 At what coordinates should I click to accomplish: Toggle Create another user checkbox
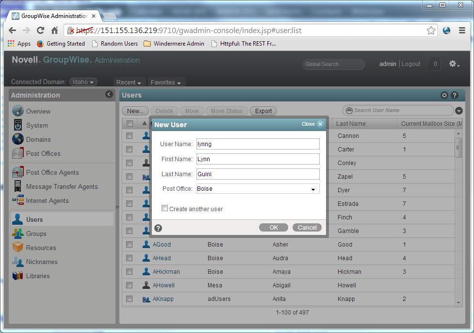pyautogui.click(x=164, y=208)
